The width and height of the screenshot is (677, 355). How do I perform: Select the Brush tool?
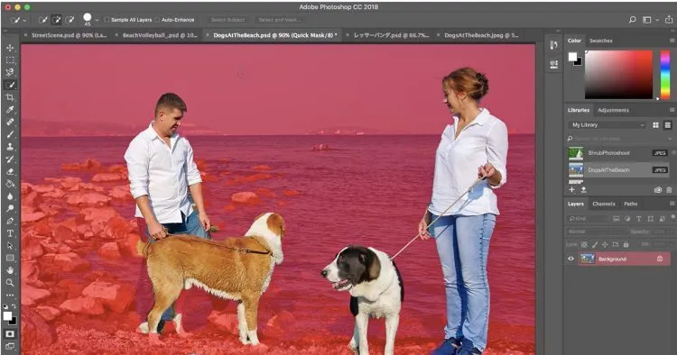[x=10, y=134]
